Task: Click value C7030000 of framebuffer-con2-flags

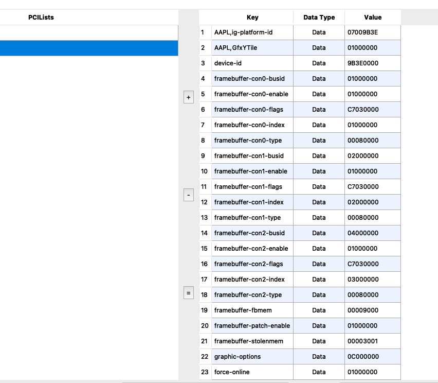Action: pos(373,264)
